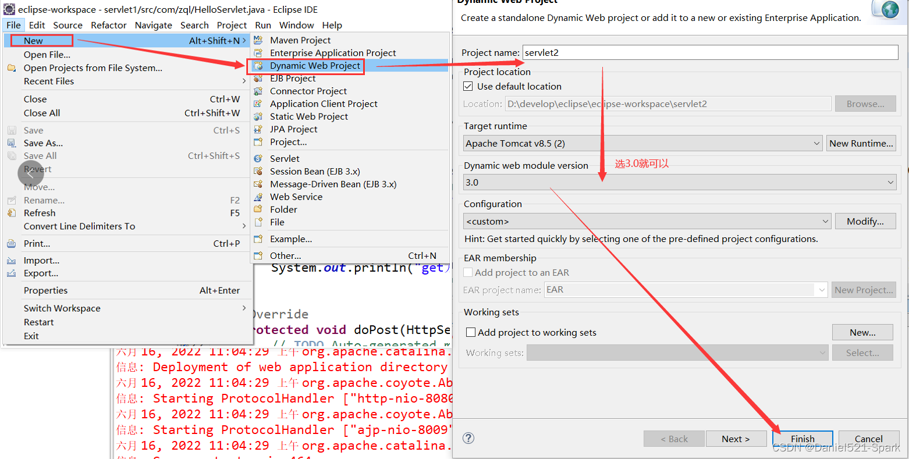
Task: Toggle Use default location checkbox
Action: tap(468, 86)
